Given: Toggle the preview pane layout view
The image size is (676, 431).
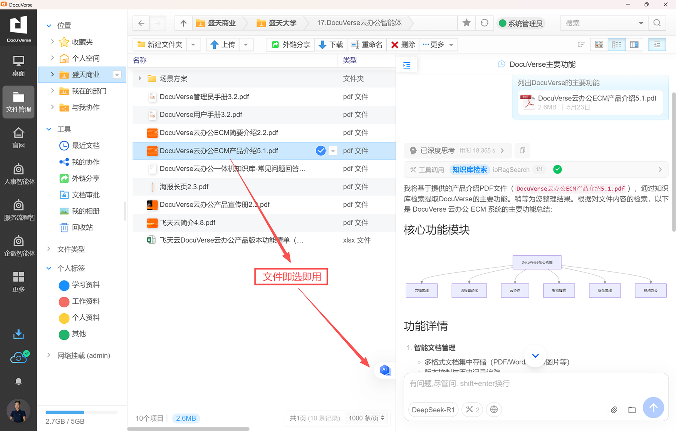Looking at the screenshot, I should [634, 45].
